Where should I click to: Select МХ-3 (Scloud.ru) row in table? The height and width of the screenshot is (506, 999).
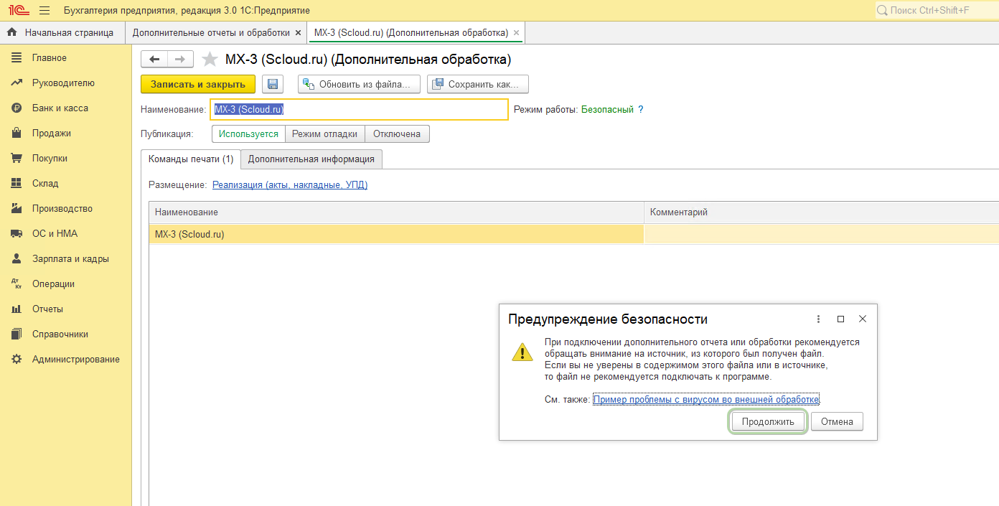coord(396,234)
